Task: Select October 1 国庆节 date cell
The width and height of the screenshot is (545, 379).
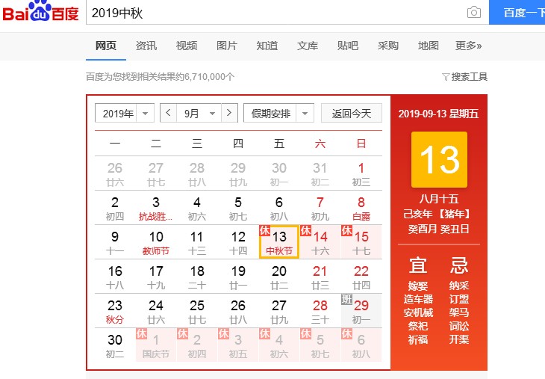Action: point(156,345)
